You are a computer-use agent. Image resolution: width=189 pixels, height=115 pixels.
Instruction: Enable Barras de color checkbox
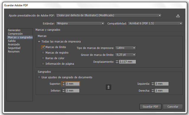(43, 58)
